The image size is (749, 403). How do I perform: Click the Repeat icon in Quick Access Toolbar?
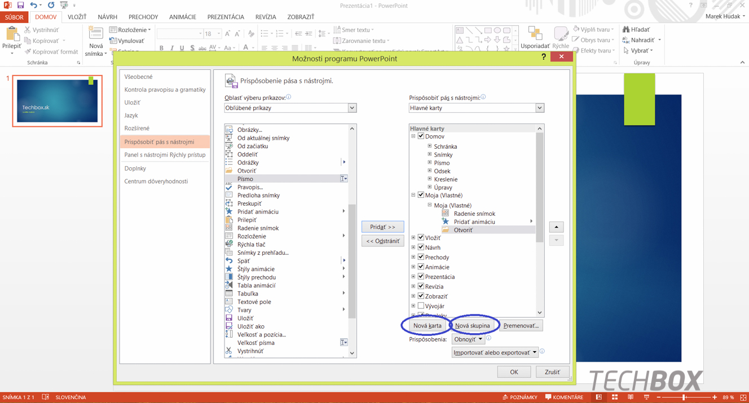[x=51, y=5]
